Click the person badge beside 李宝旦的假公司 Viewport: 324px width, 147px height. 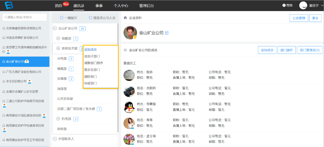(30, 82)
